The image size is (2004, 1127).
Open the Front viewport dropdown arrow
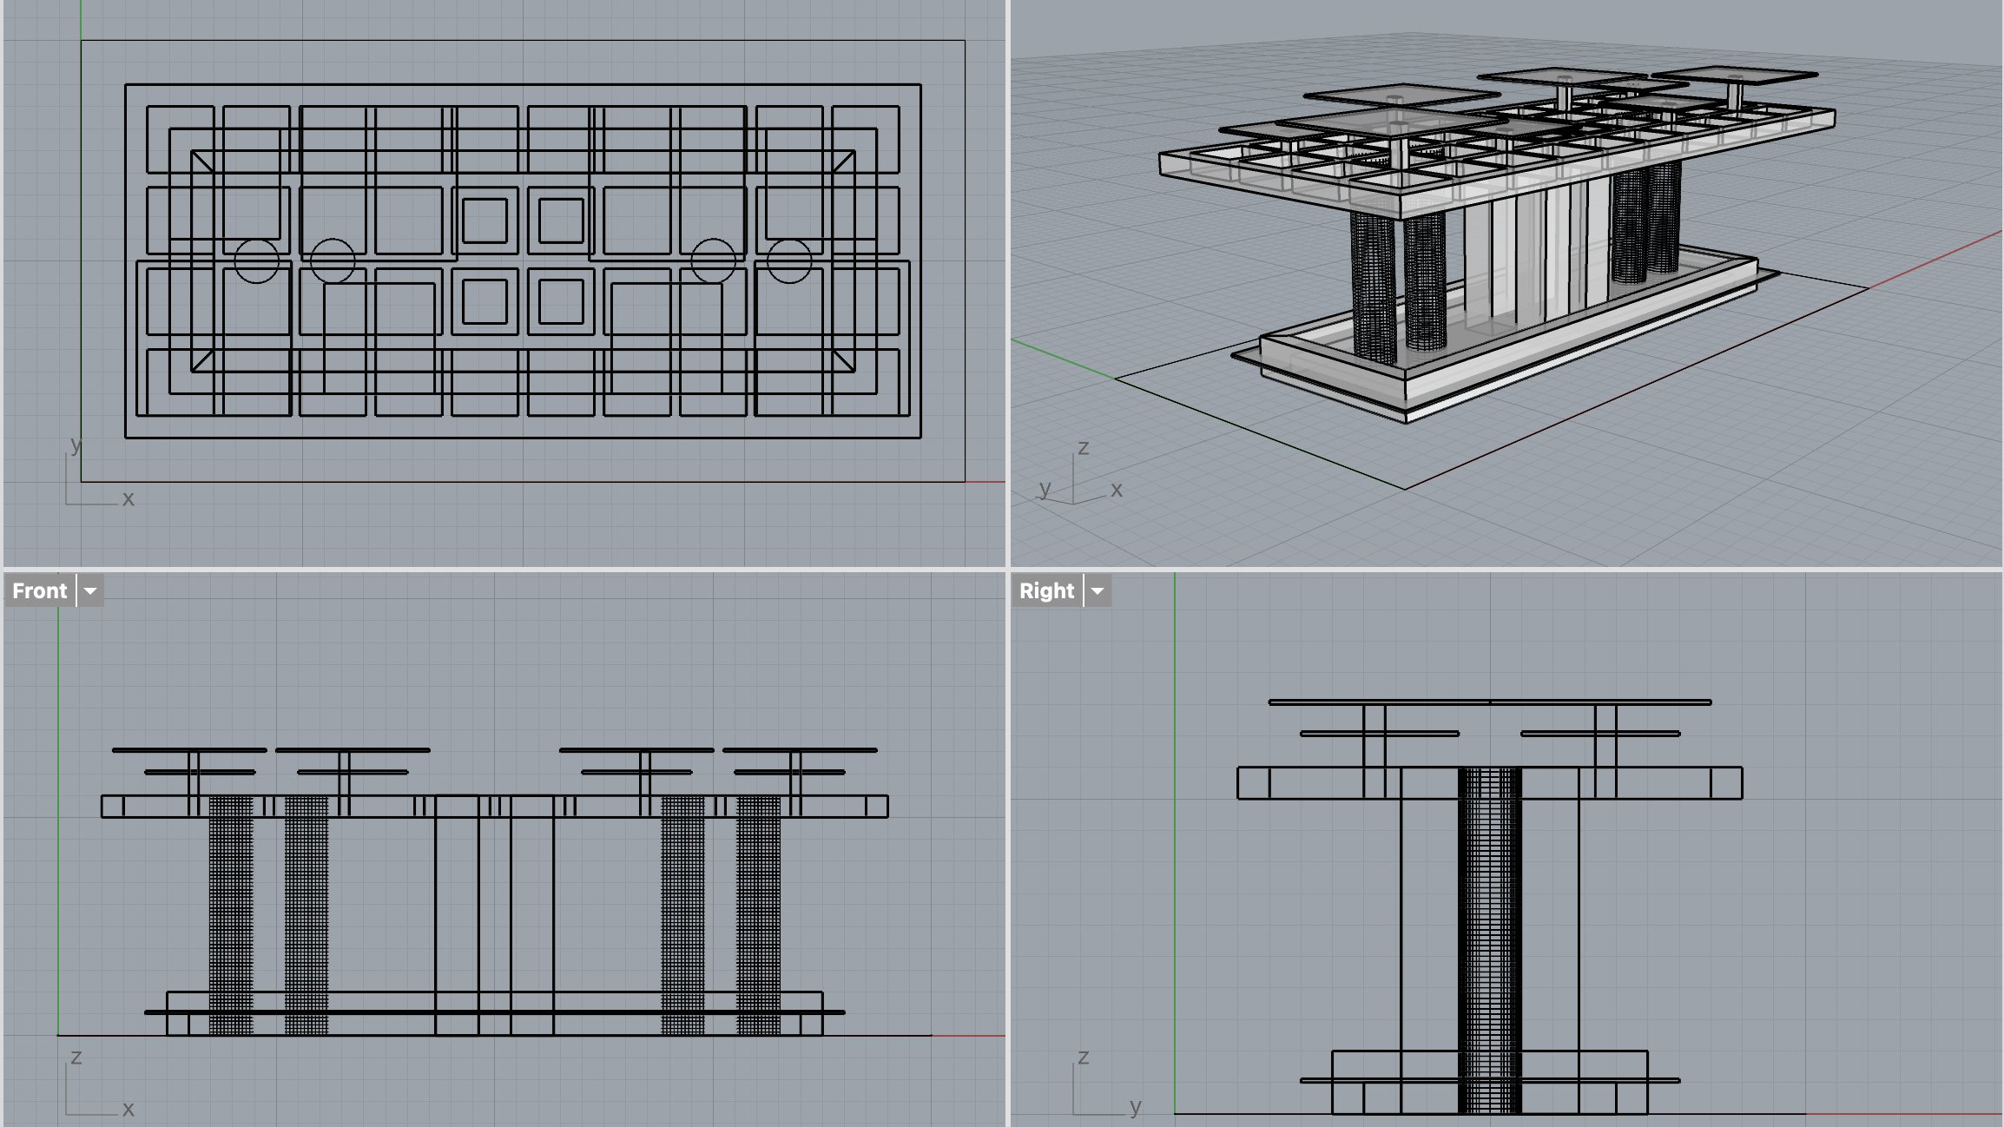click(x=90, y=590)
